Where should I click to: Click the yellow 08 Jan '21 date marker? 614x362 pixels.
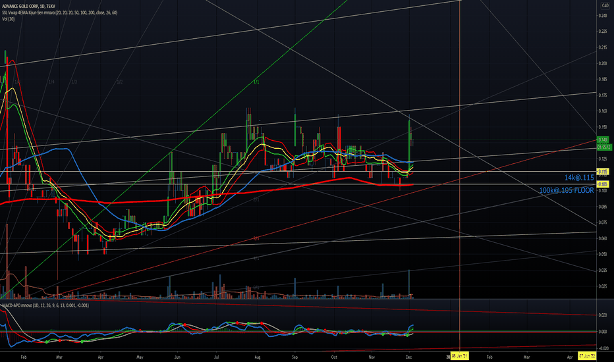tap(459, 356)
